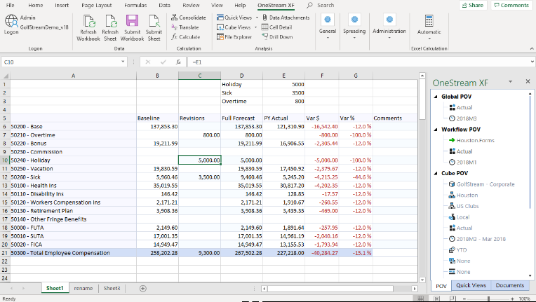Click the Logon icon

pos(12,21)
